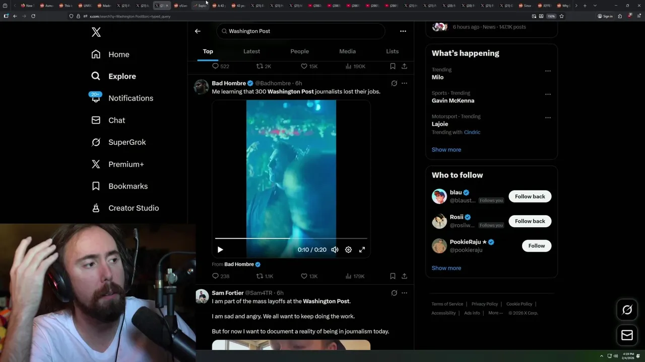Toggle video fullscreen
Screen dimensions: 645x362
coord(362,250)
